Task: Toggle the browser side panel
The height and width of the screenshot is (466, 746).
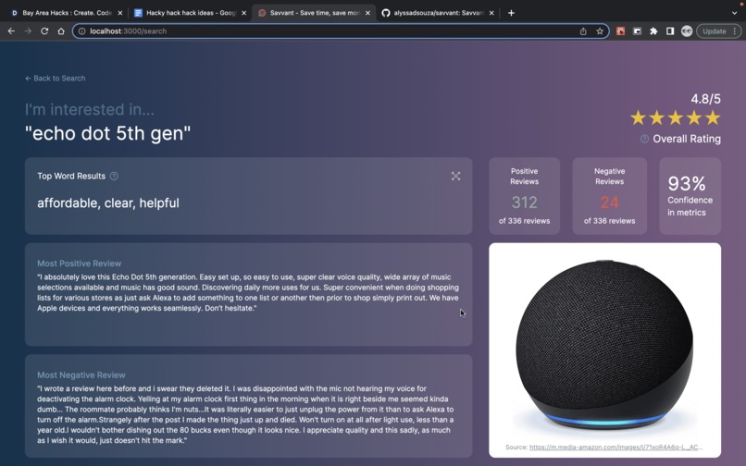Action: 670,31
